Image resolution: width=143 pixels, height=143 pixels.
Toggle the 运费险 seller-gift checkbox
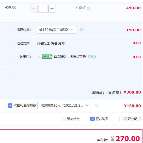click(39, 57)
